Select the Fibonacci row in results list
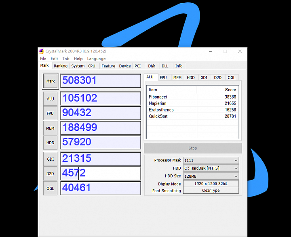291x237 pixels. click(192, 97)
